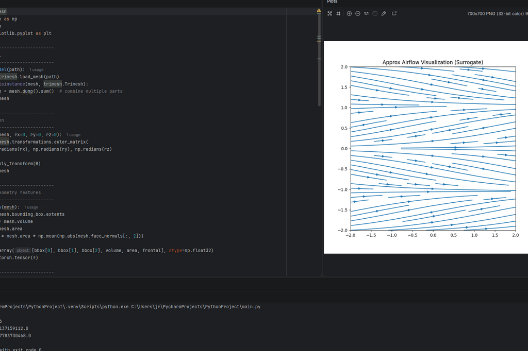Click the 'object:' parameter hint in array call
528x351 pixels.
(22, 251)
